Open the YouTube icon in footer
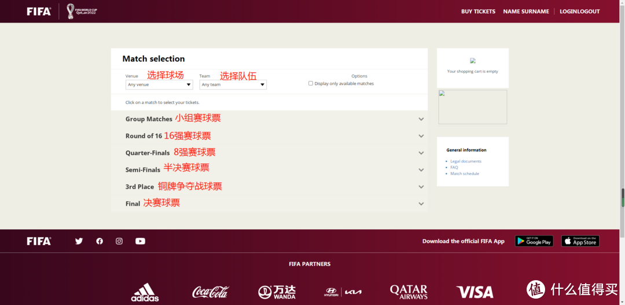625x305 pixels. [x=140, y=241]
